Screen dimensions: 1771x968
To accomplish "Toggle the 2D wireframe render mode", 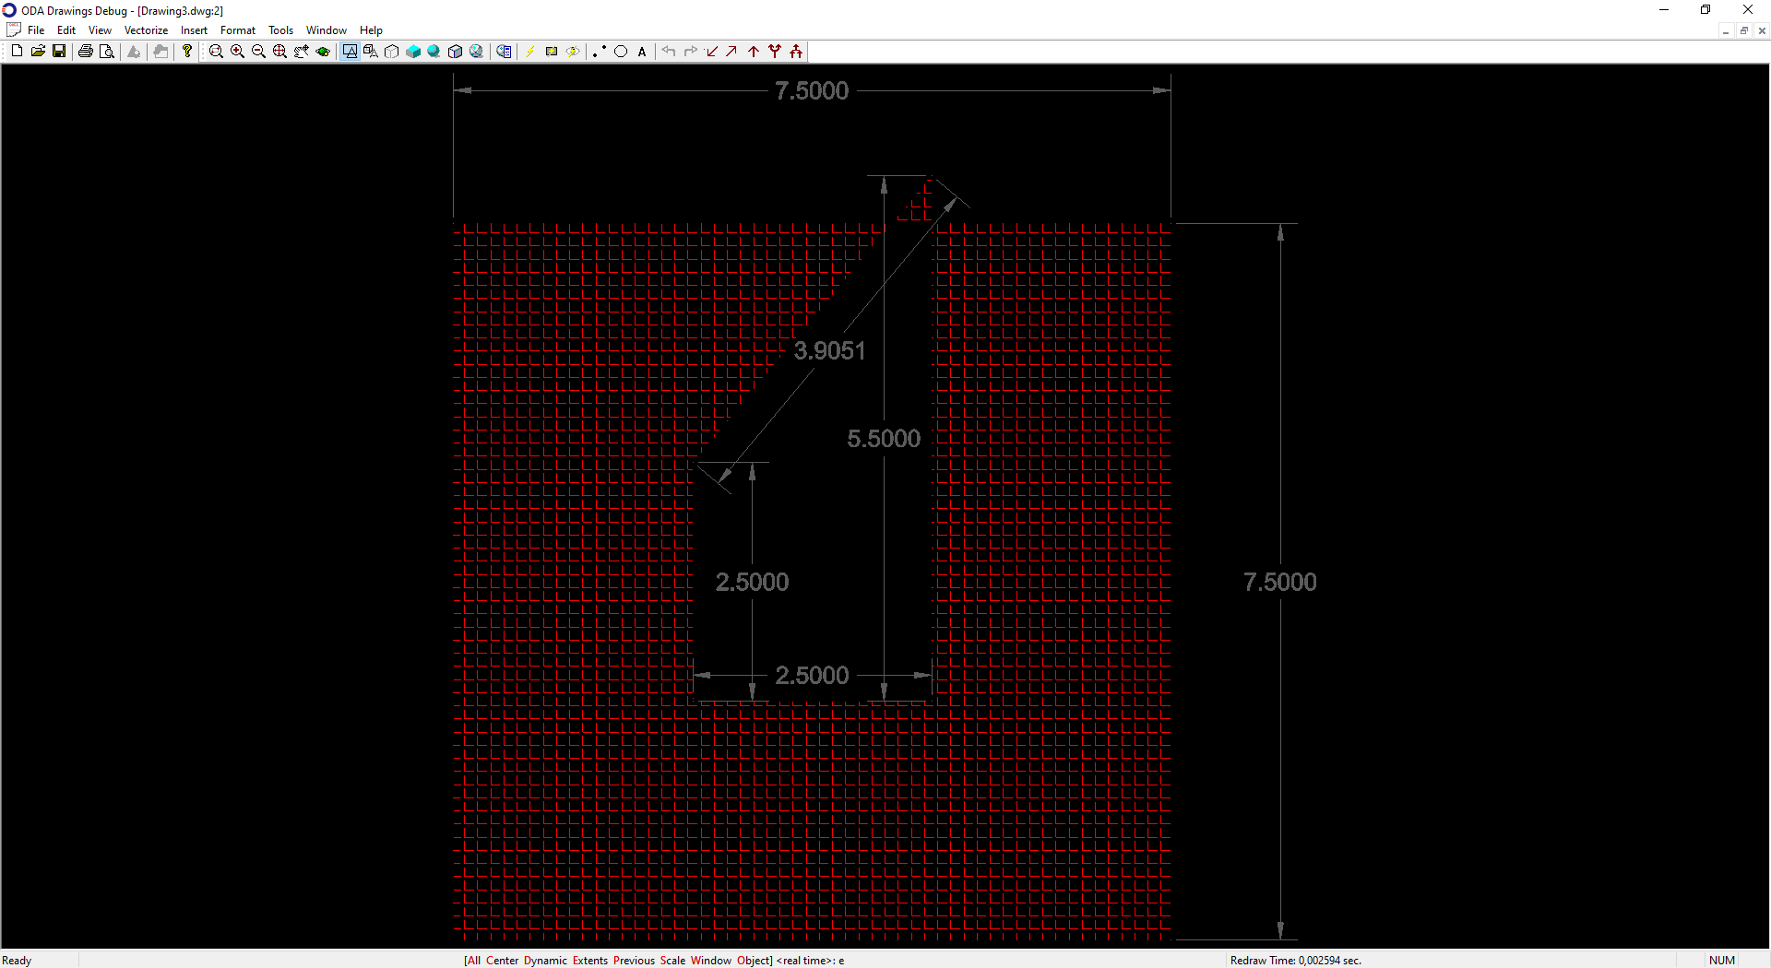I will [350, 52].
